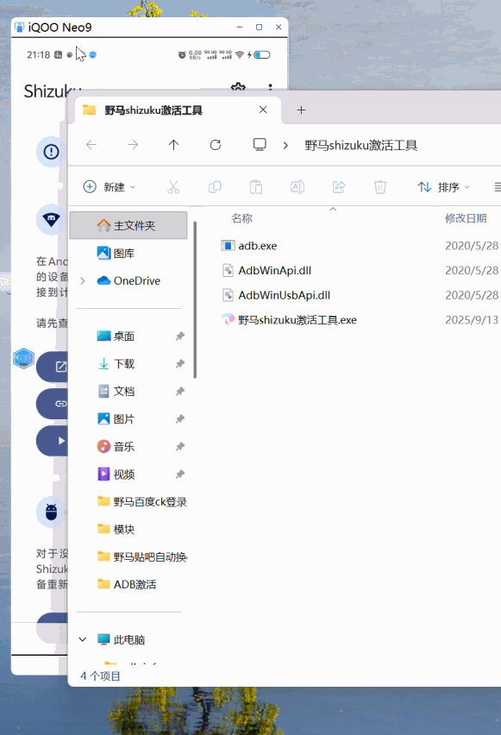Click the Copy icon in the toolbar

(215, 187)
